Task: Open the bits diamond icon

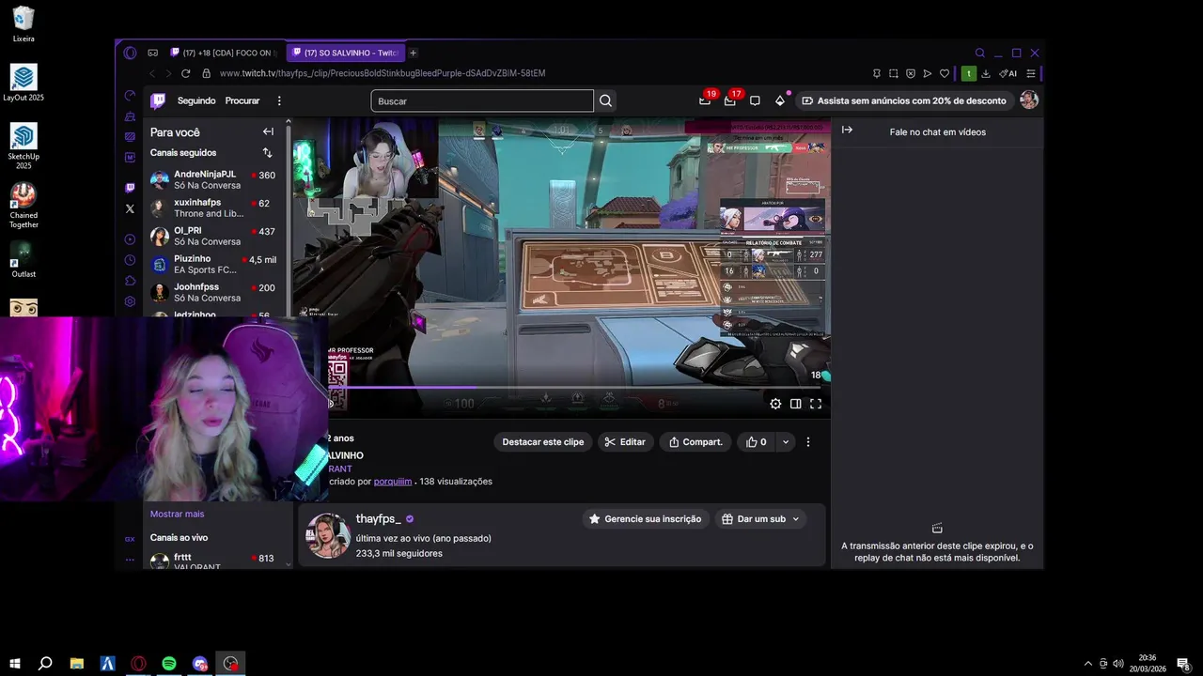Action: [x=779, y=100]
